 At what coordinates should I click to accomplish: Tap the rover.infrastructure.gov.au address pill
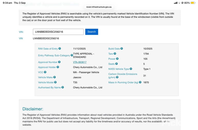[x=99, y=7]
